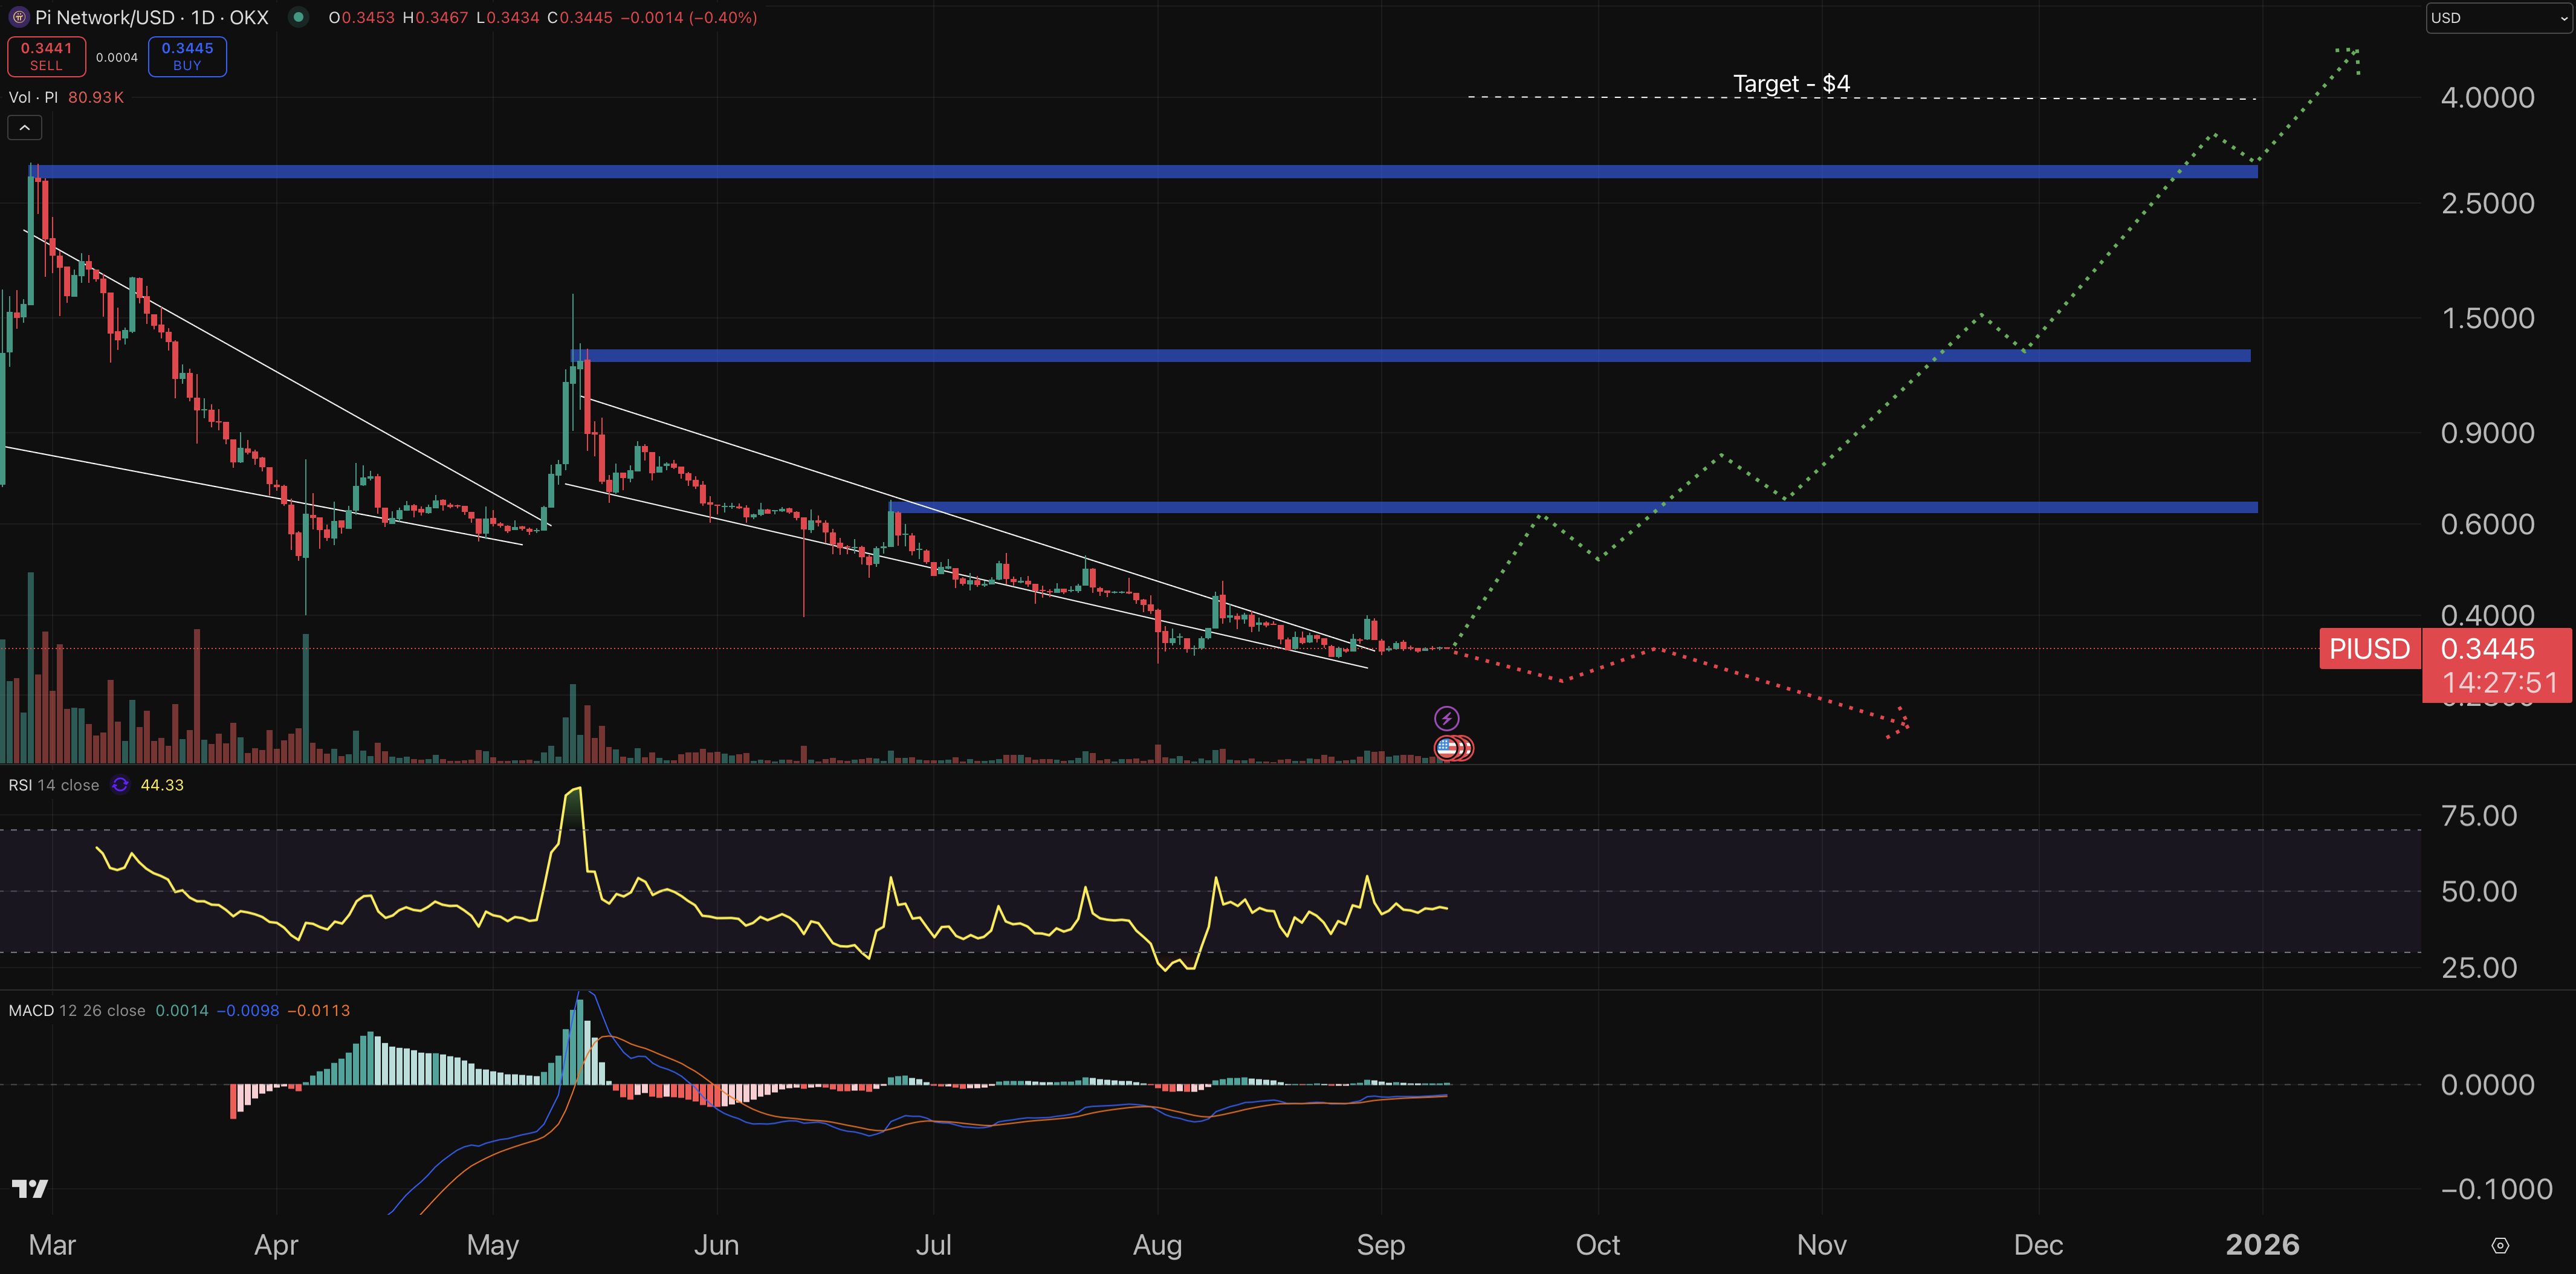Open the US flag economic event marker
The image size is (2576, 1274).
[1446, 747]
